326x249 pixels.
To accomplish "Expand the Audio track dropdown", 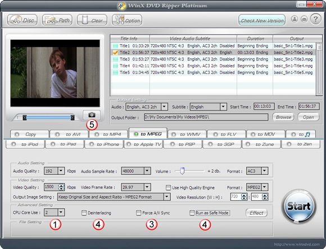I will point(164,107).
